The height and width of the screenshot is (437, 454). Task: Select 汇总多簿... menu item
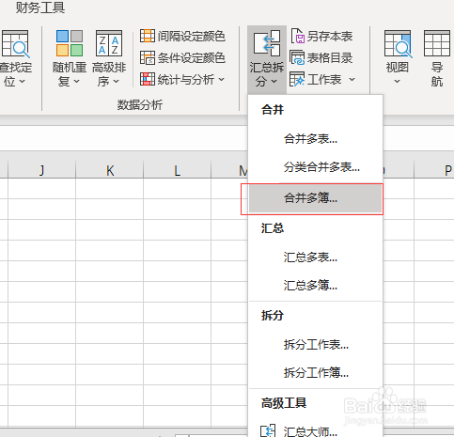[316, 286]
